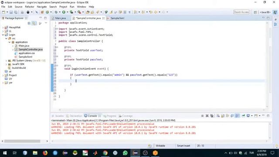This screenshot has width=279, height=157.
Task: Toggle Word Wrap in Console toolbar
Action: 228,116
